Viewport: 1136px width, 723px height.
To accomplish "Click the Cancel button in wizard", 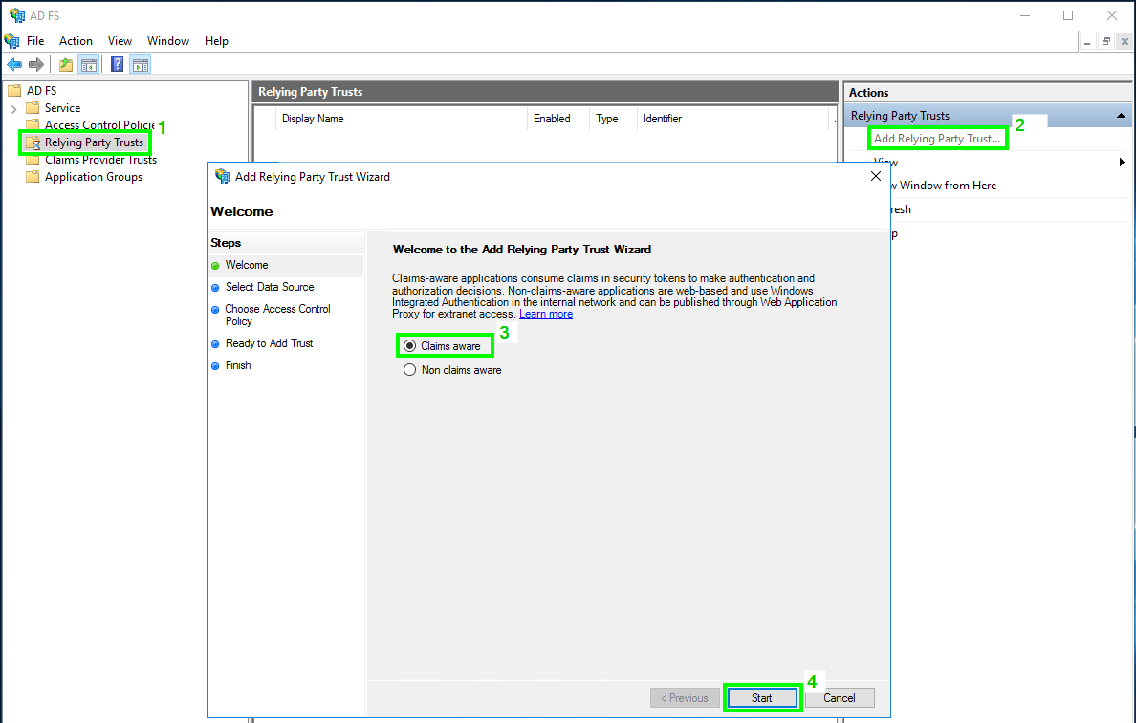I will pos(840,698).
